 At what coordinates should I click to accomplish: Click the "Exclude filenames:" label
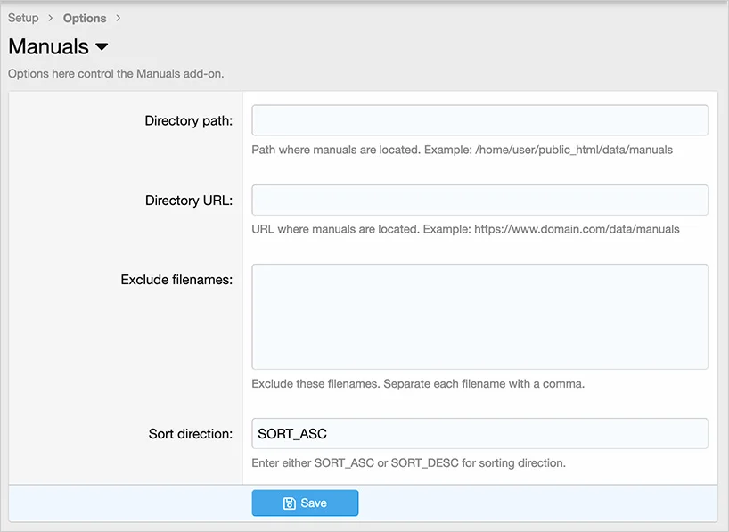pos(176,280)
